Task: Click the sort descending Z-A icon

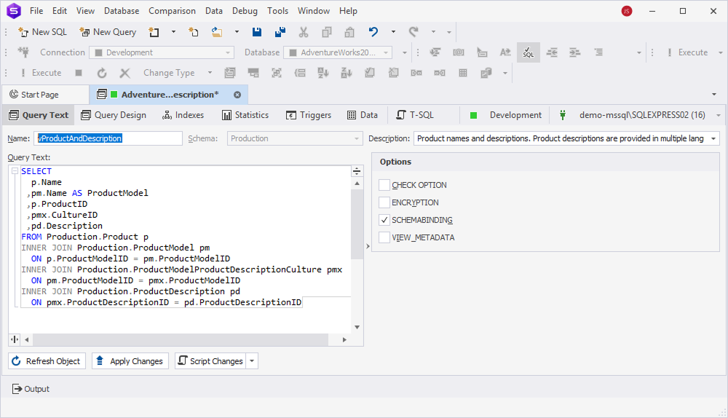Action: click(x=347, y=73)
